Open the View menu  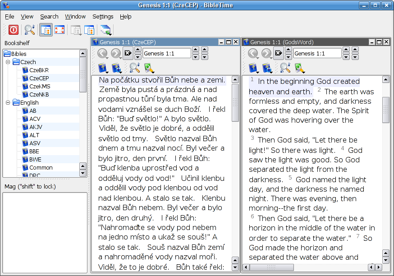[x=27, y=17]
